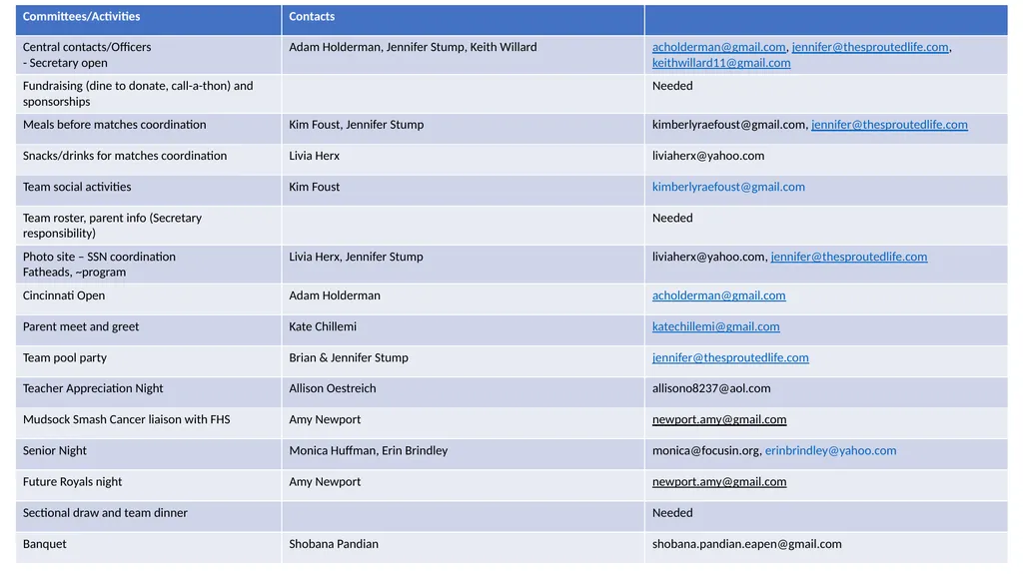The width and height of the screenshot is (1023, 574).
Task: Click 'Amy Newport' in the Future Royals night row
Action: tap(325, 482)
